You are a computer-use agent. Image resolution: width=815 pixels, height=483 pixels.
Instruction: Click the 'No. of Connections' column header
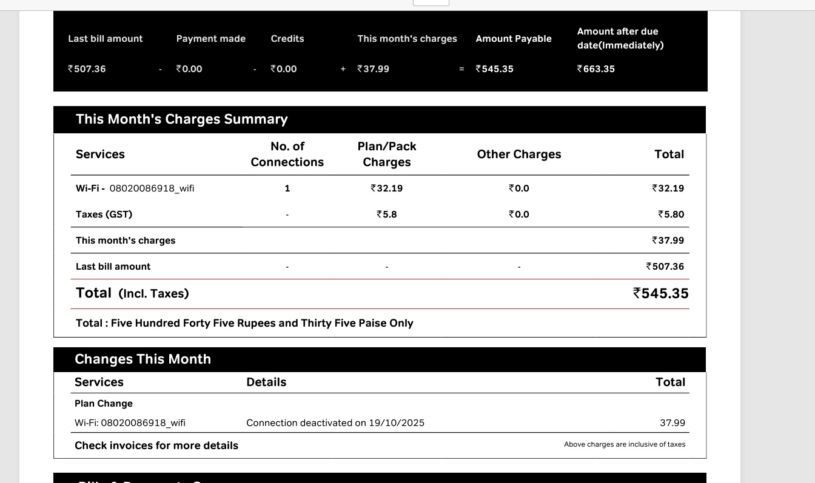coord(287,155)
